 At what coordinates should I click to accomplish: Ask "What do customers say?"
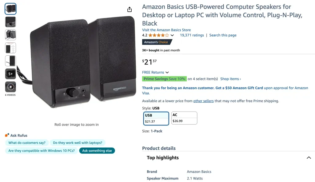click(x=27, y=143)
